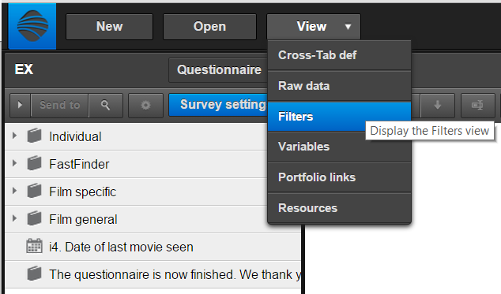501x294 pixels.
Task: Expand the Film specific folder
Action: pyautogui.click(x=14, y=191)
